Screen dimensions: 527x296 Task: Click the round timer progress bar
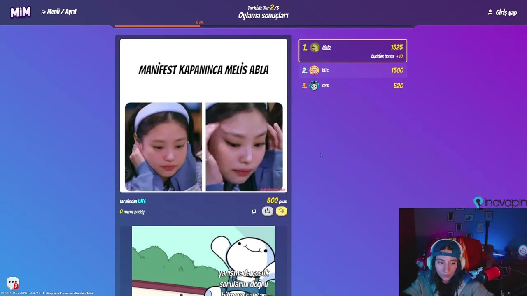pos(263,26)
